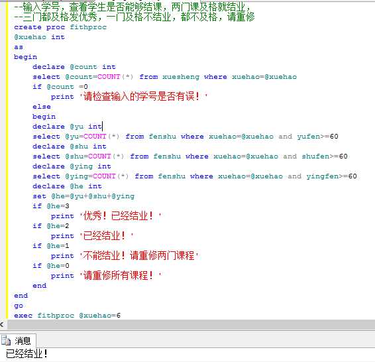Click the line 'if @he=2'
The height and width of the screenshot is (362, 375).
(51, 226)
